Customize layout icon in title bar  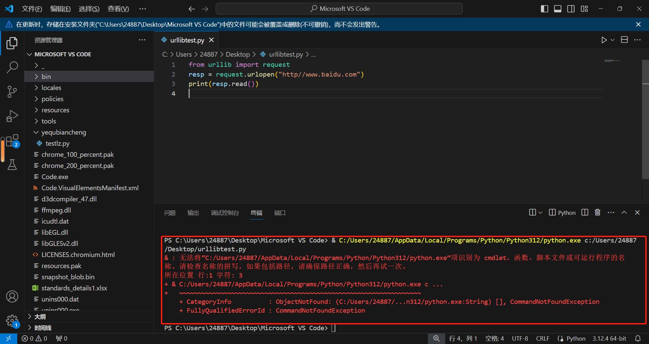click(x=584, y=9)
